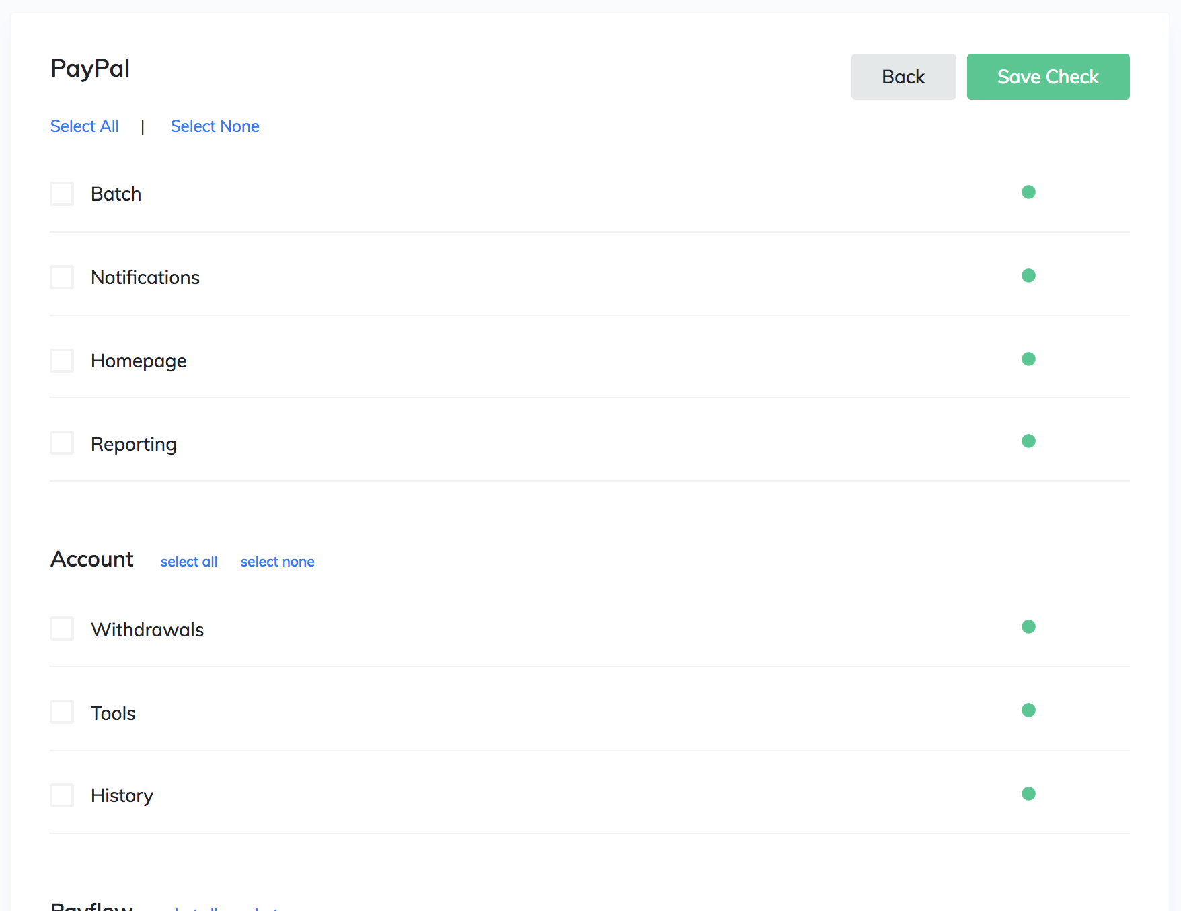
Task: Toggle the Withdrawals checkbox
Action: [62, 628]
